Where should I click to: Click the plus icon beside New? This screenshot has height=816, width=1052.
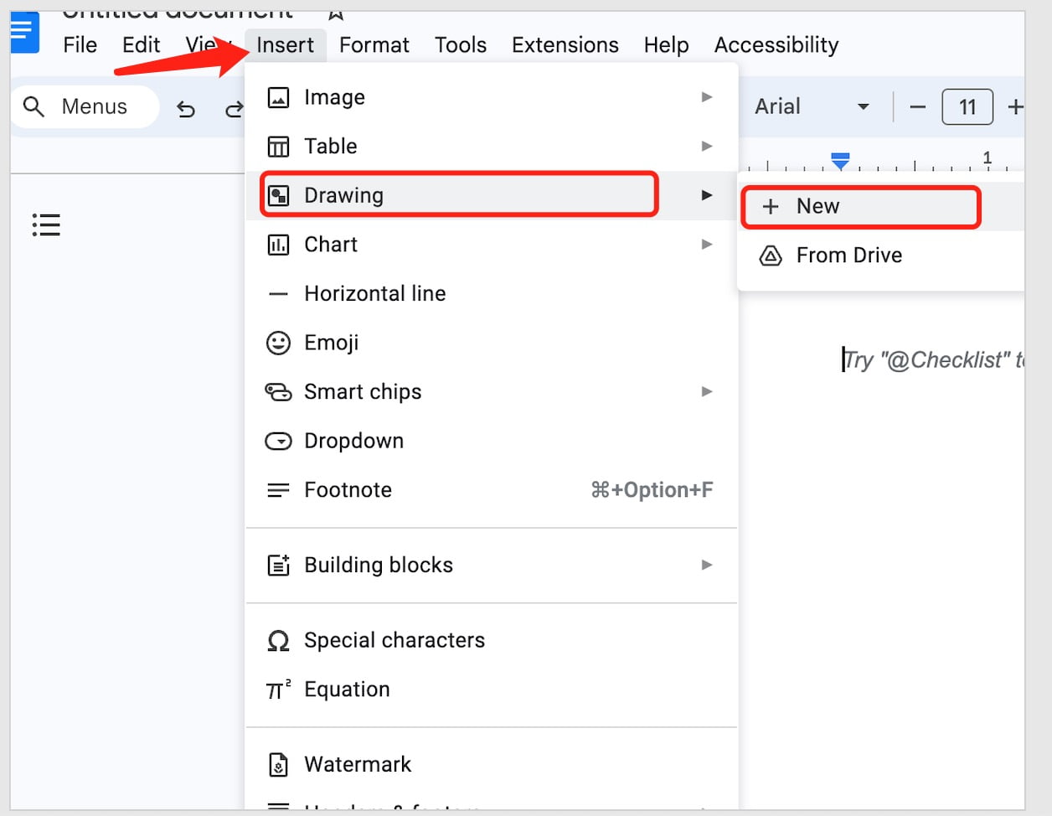click(771, 207)
